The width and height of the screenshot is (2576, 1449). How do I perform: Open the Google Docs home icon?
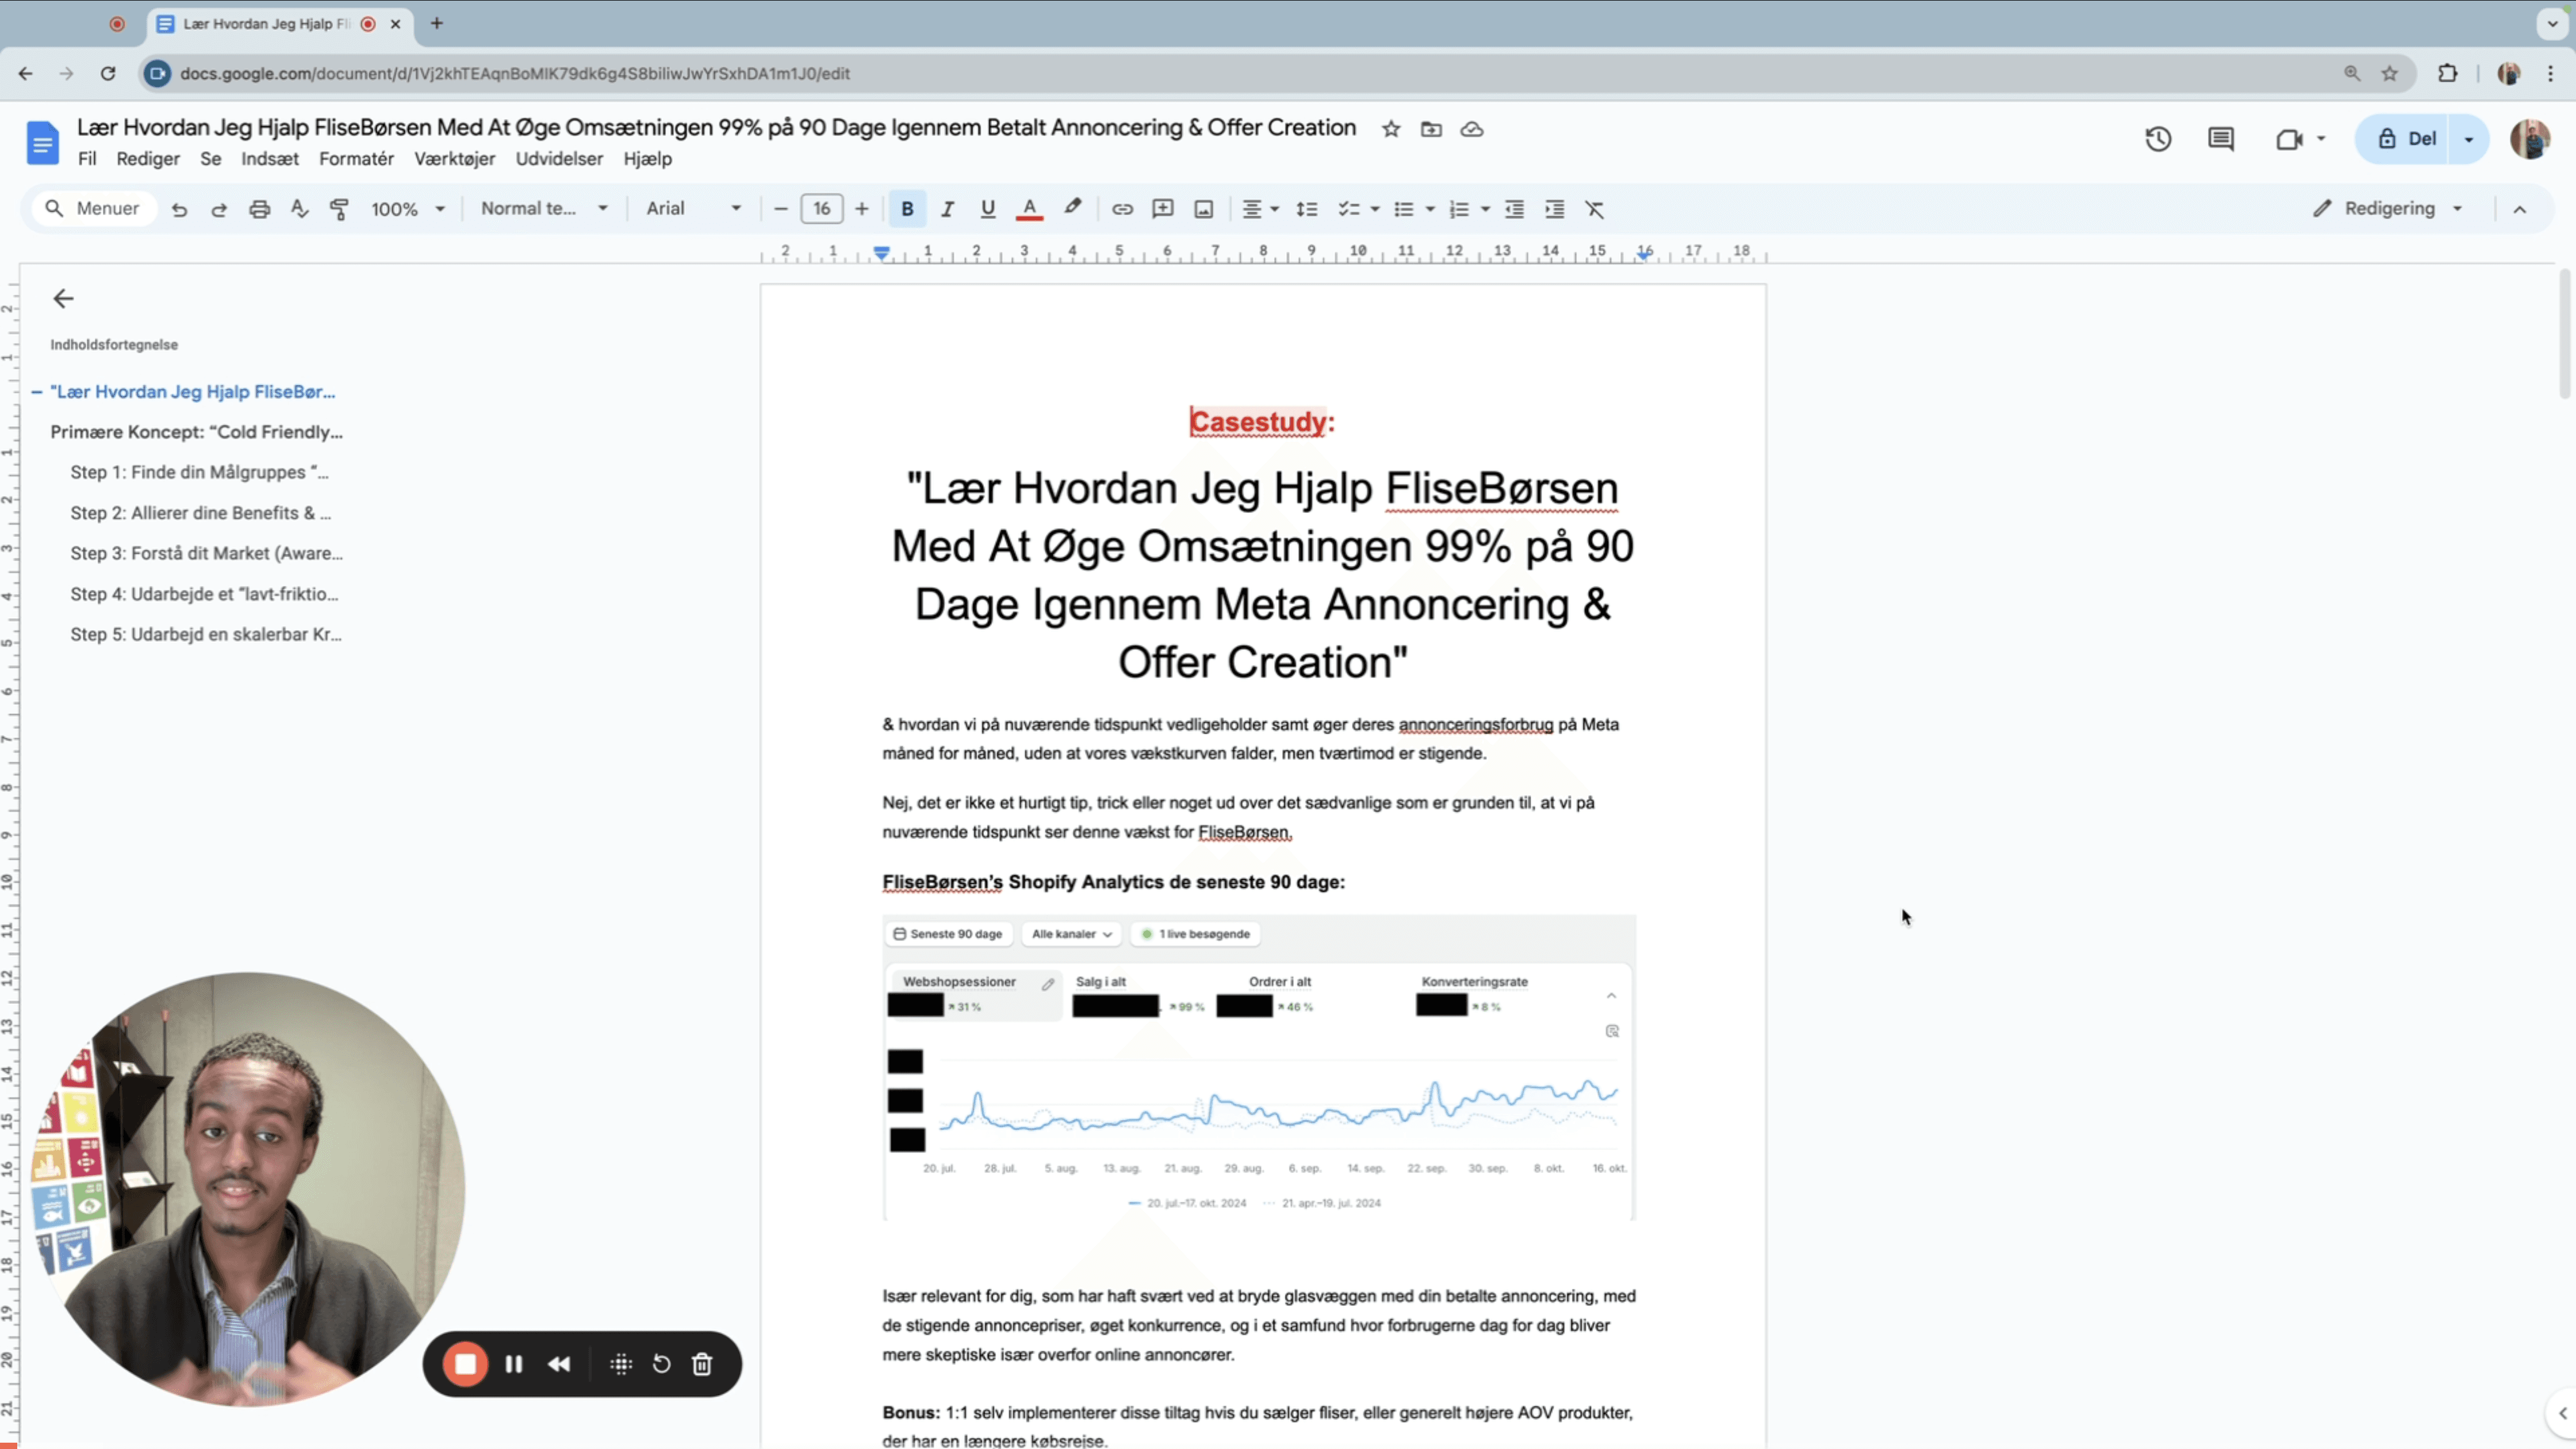coord(42,143)
